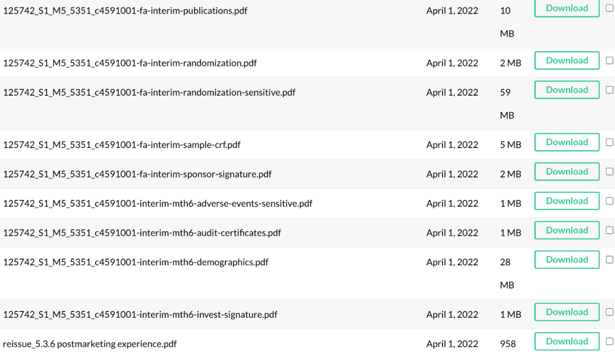Download the fa-interim-publications PDF

tap(567, 8)
